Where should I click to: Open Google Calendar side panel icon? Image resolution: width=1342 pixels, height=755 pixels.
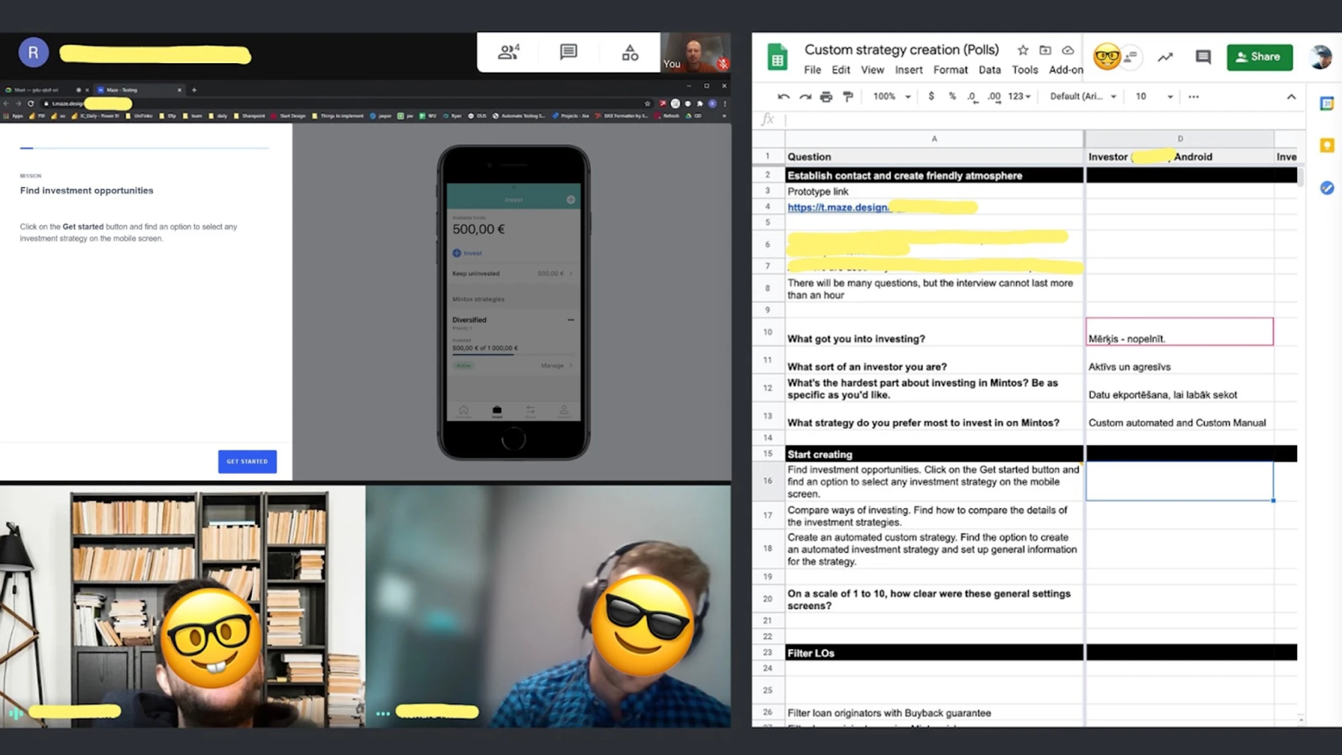coord(1327,103)
